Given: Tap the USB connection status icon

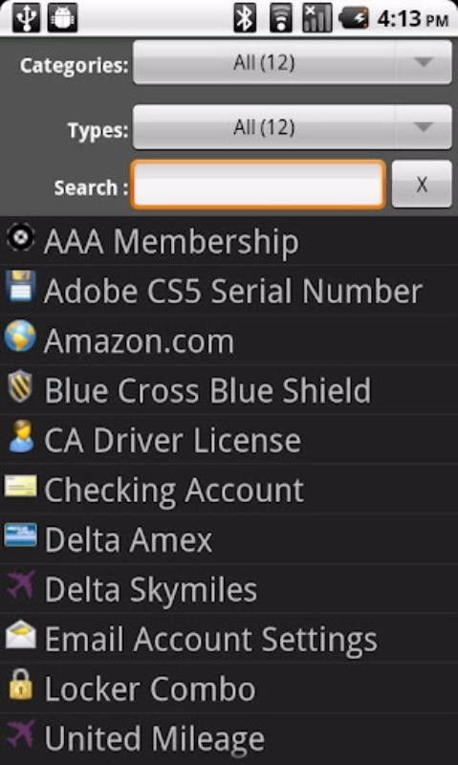Looking at the screenshot, I should pos(27,18).
